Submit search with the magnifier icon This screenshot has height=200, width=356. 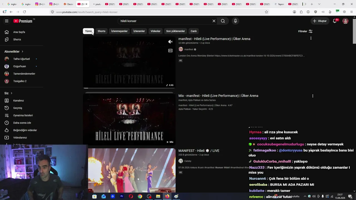coord(223,21)
